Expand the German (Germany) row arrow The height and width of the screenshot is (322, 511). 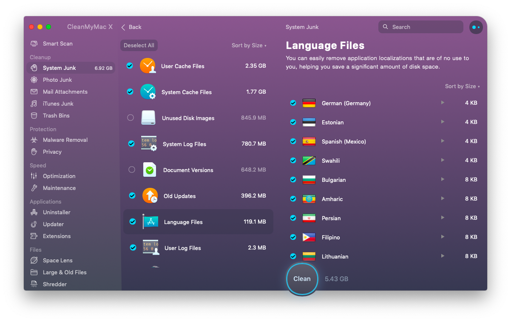coord(443,103)
